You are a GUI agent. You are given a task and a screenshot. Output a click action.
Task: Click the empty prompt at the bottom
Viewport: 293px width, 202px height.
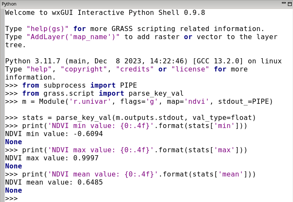coord(11,198)
